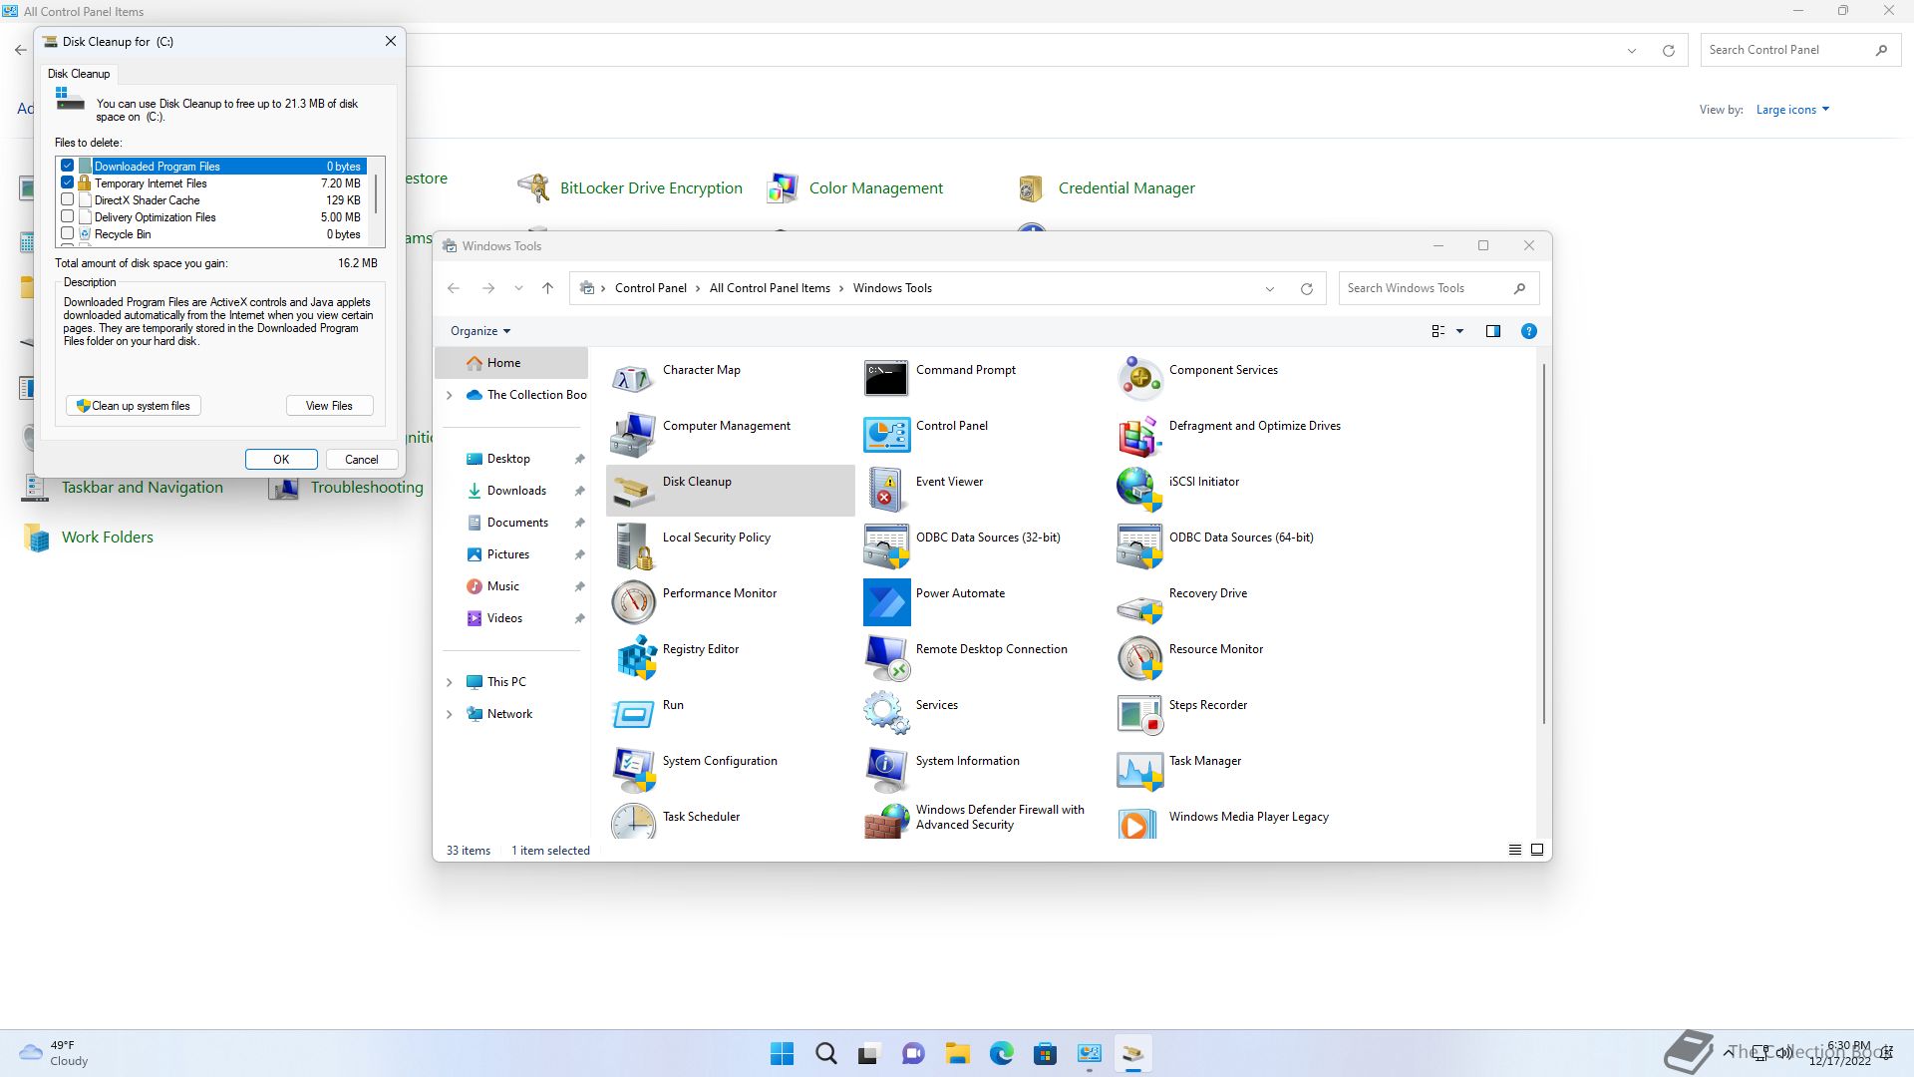The width and height of the screenshot is (1914, 1077).
Task: Open Steps Recorder icon
Action: tap(1139, 714)
